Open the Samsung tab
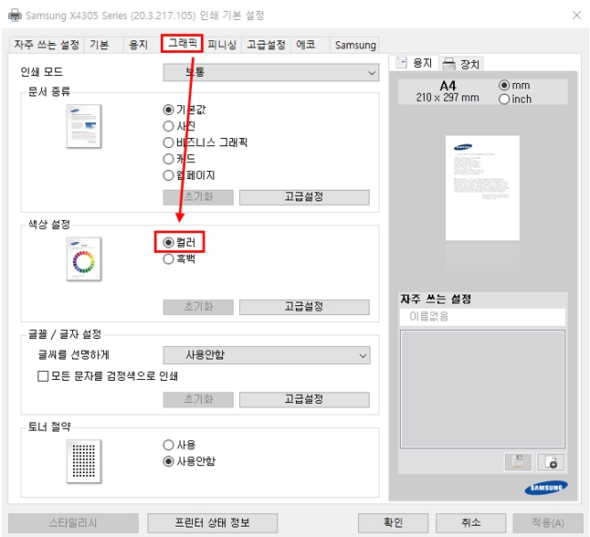The height and width of the screenshot is (537, 590). coord(355,45)
